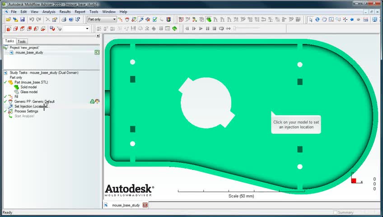Go to previous view with blue arrow

pyautogui.click(x=352, y=19)
